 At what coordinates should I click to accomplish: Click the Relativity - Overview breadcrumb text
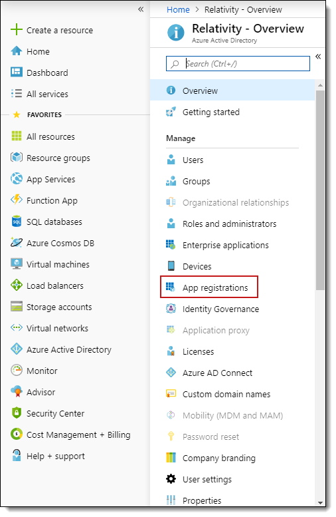(x=243, y=9)
